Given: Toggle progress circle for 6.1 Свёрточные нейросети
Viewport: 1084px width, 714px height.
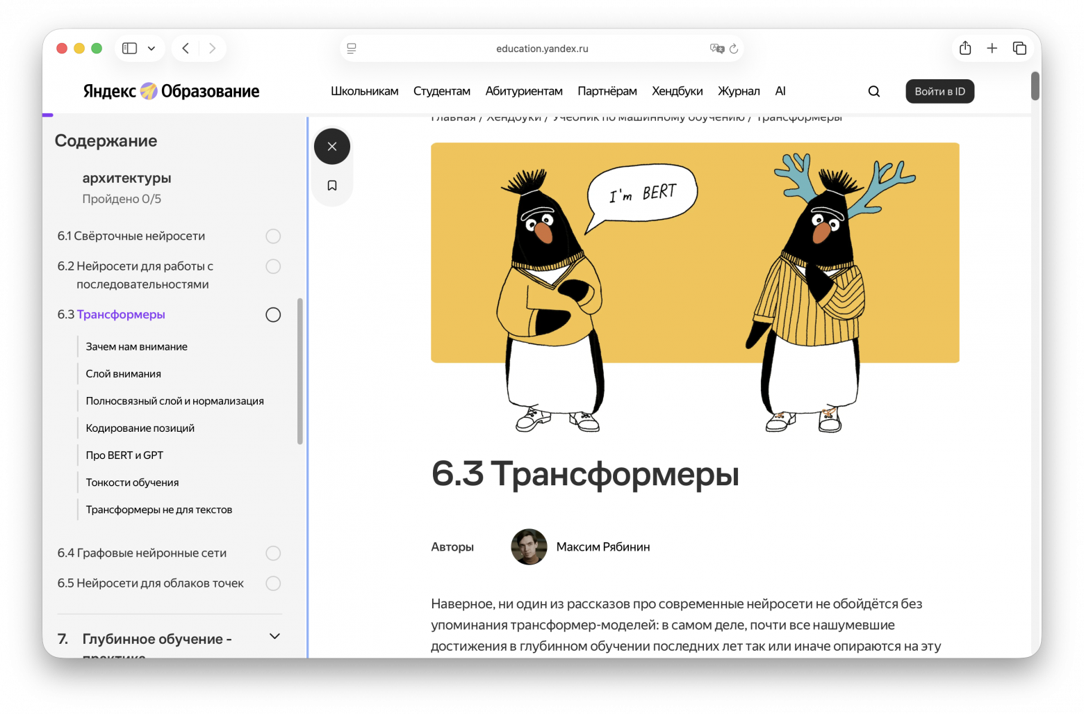Looking at the screenshot, I should [273, 236].
